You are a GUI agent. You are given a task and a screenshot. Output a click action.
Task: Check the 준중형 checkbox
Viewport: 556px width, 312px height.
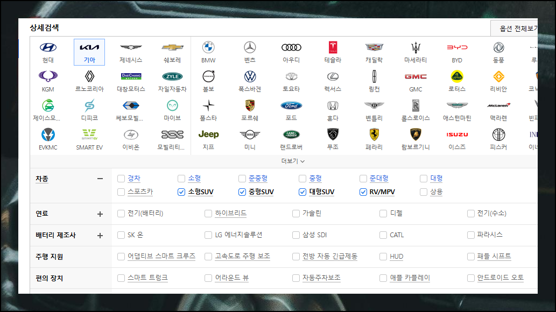coord(242,179)
